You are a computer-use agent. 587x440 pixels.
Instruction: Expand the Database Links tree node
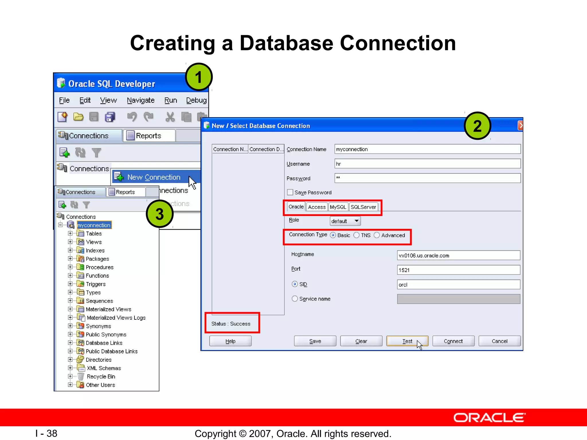70,343
